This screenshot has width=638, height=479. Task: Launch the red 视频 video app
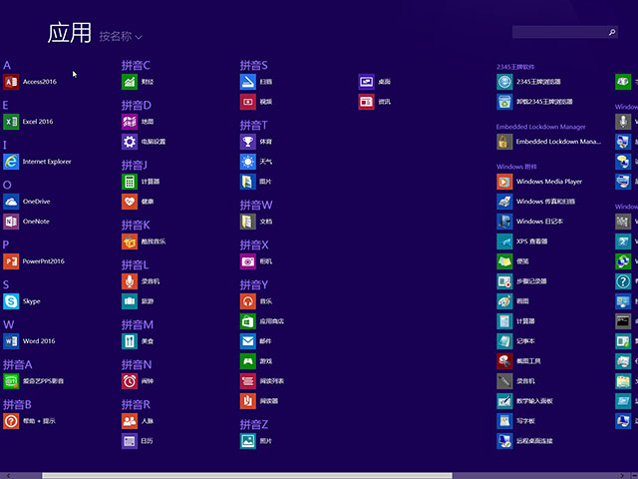(x=256, y=102)
